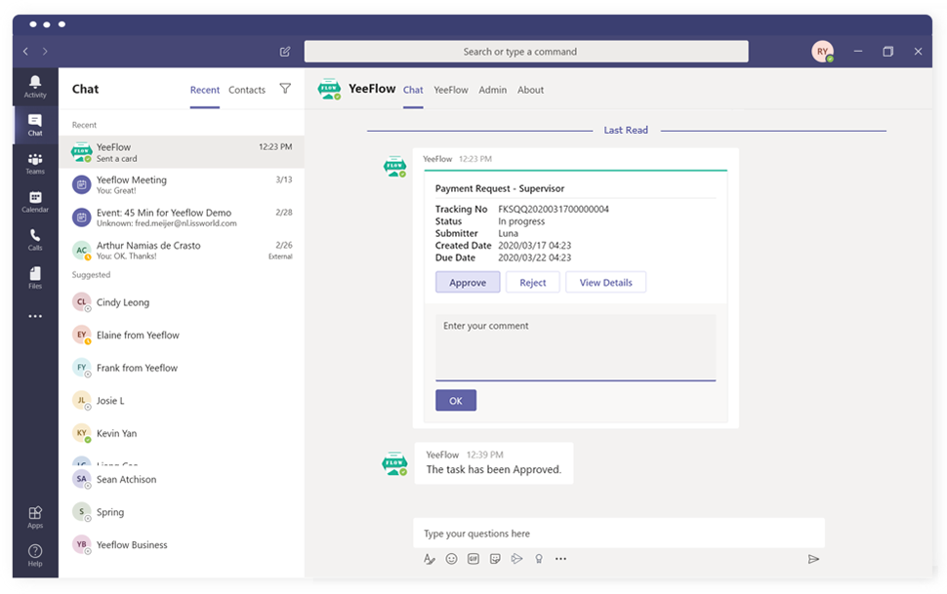The width and height of the screenshot is (947, 594).
Task: Open the text Format icon in compose bar
Action: point(430,559)
